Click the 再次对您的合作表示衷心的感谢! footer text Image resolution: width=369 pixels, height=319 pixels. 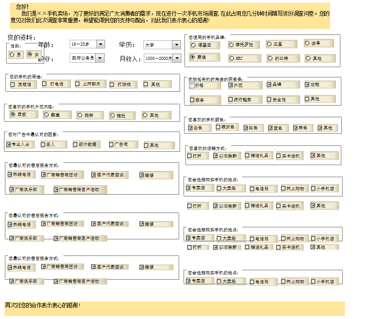(x=43, y=305)
